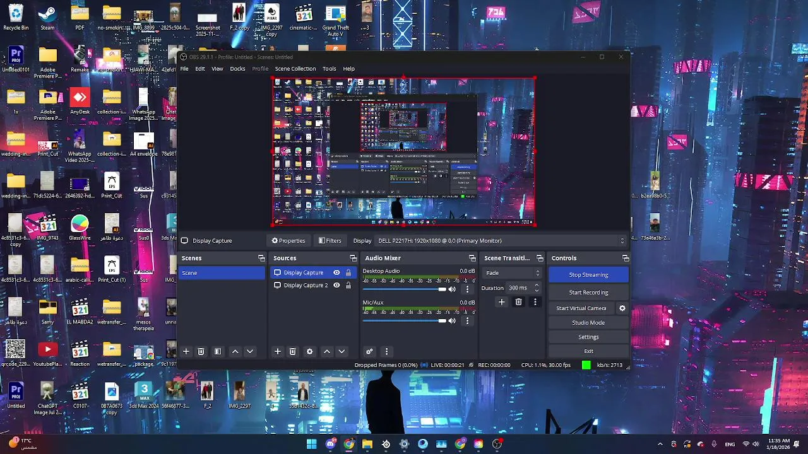Enable Studio Mode

pos(588,323)
